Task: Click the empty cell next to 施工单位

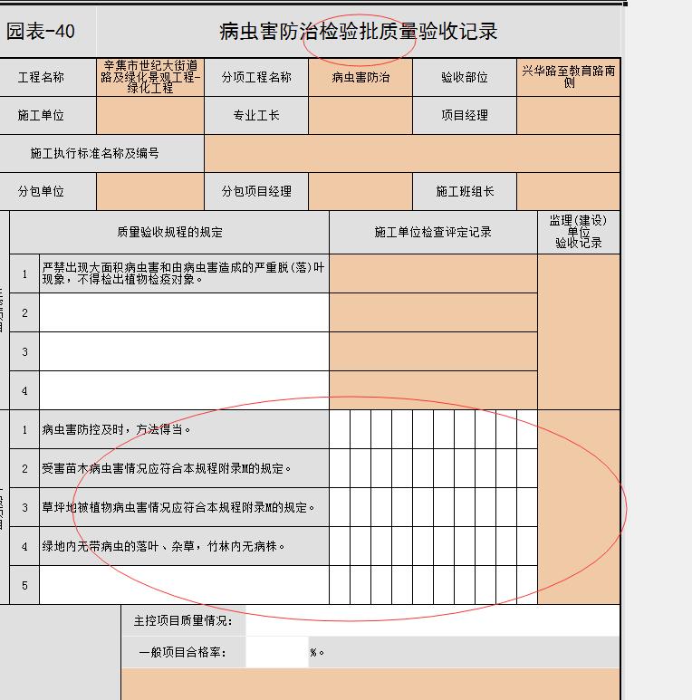Action: coord(149,115)
